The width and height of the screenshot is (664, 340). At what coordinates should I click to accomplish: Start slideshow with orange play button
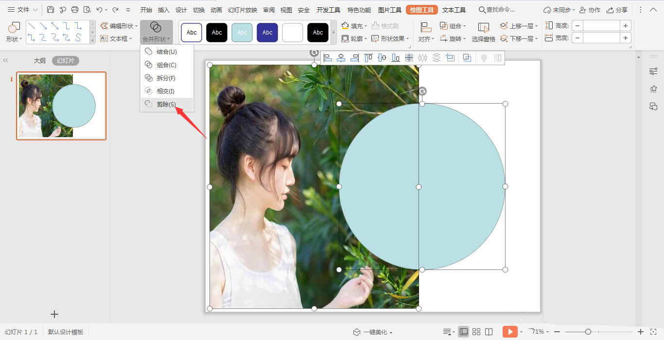pos(509,332)
